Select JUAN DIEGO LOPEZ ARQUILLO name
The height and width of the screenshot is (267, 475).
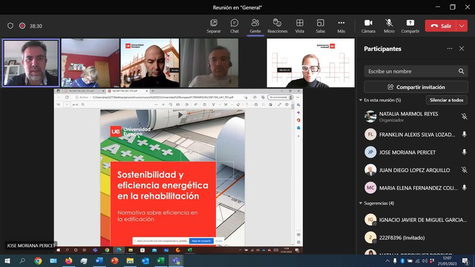(414, 170)
